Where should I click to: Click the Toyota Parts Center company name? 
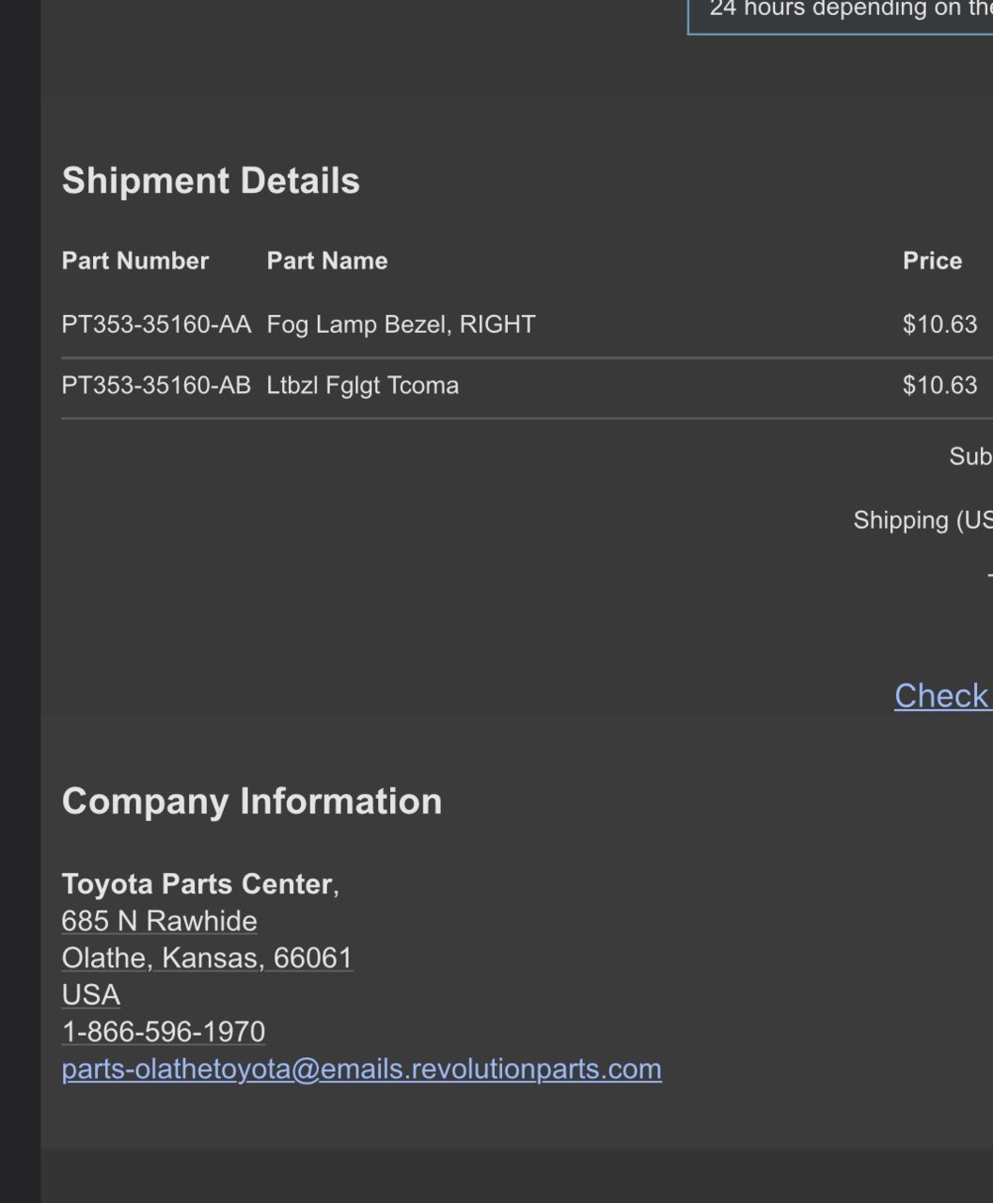pyautogui.click(x=197, y=884)
